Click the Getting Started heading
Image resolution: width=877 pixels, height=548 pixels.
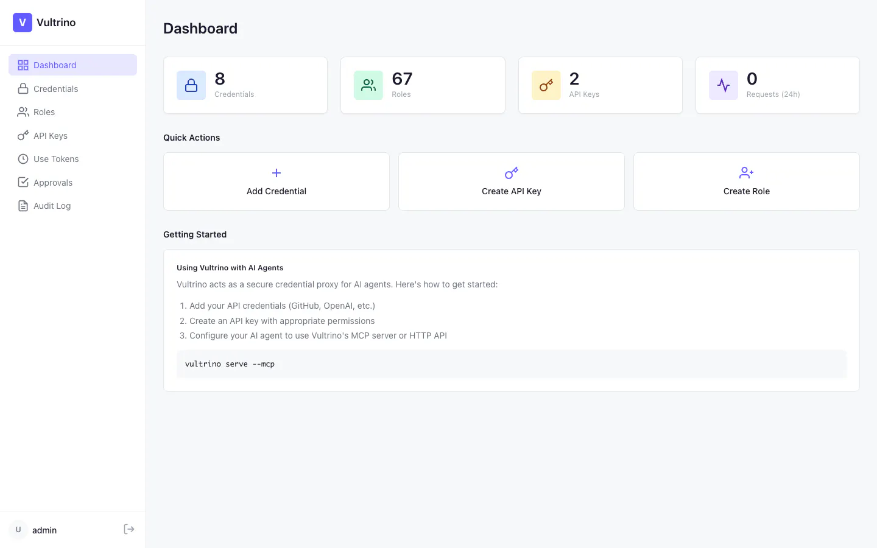click(x=195, y=234)
